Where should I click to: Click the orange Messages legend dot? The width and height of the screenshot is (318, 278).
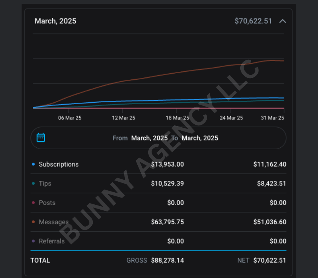[34, 222]
